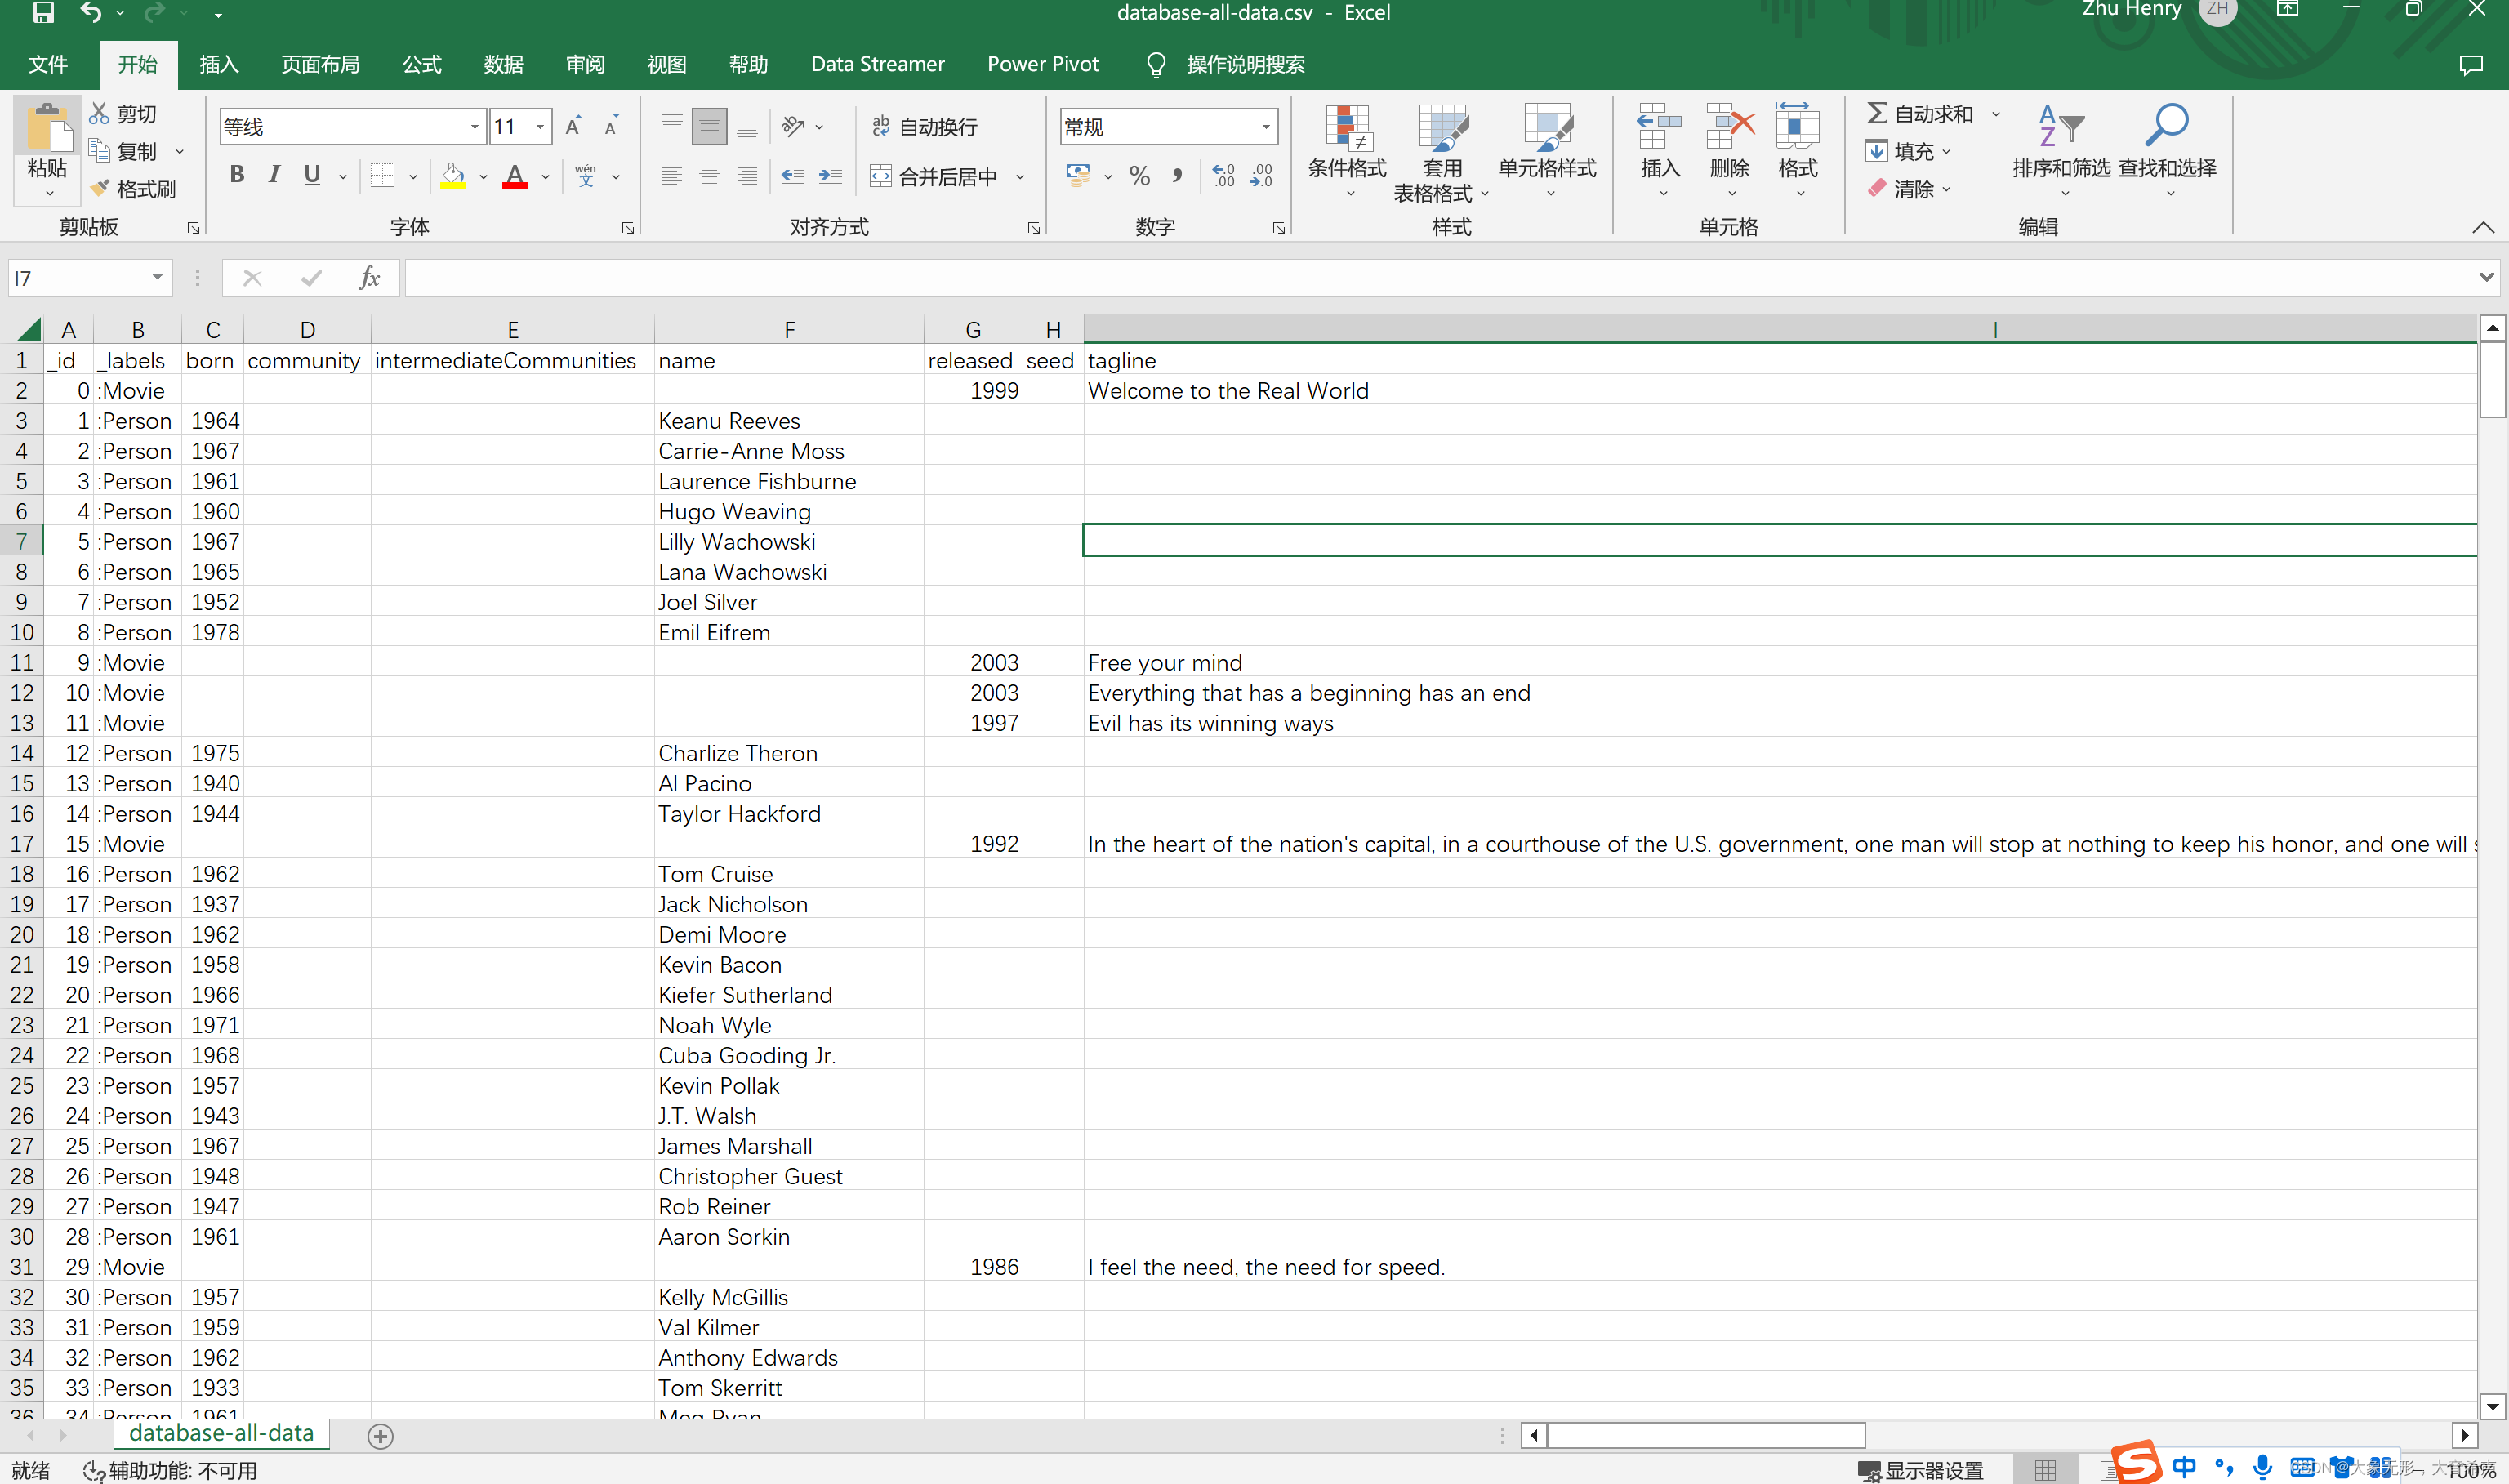Open Find and Select (查找和选择)

pos(2167,150)
